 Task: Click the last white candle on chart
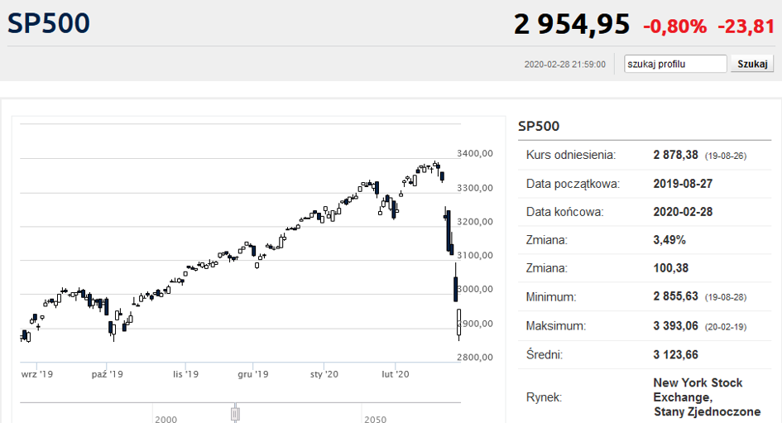(x=458, y=322)
